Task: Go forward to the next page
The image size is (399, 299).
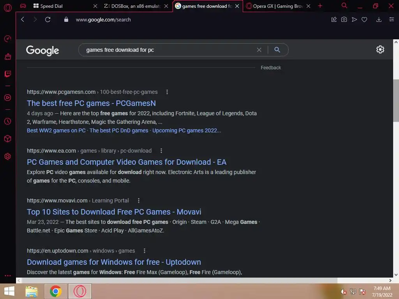Action: tap(35, 19)
